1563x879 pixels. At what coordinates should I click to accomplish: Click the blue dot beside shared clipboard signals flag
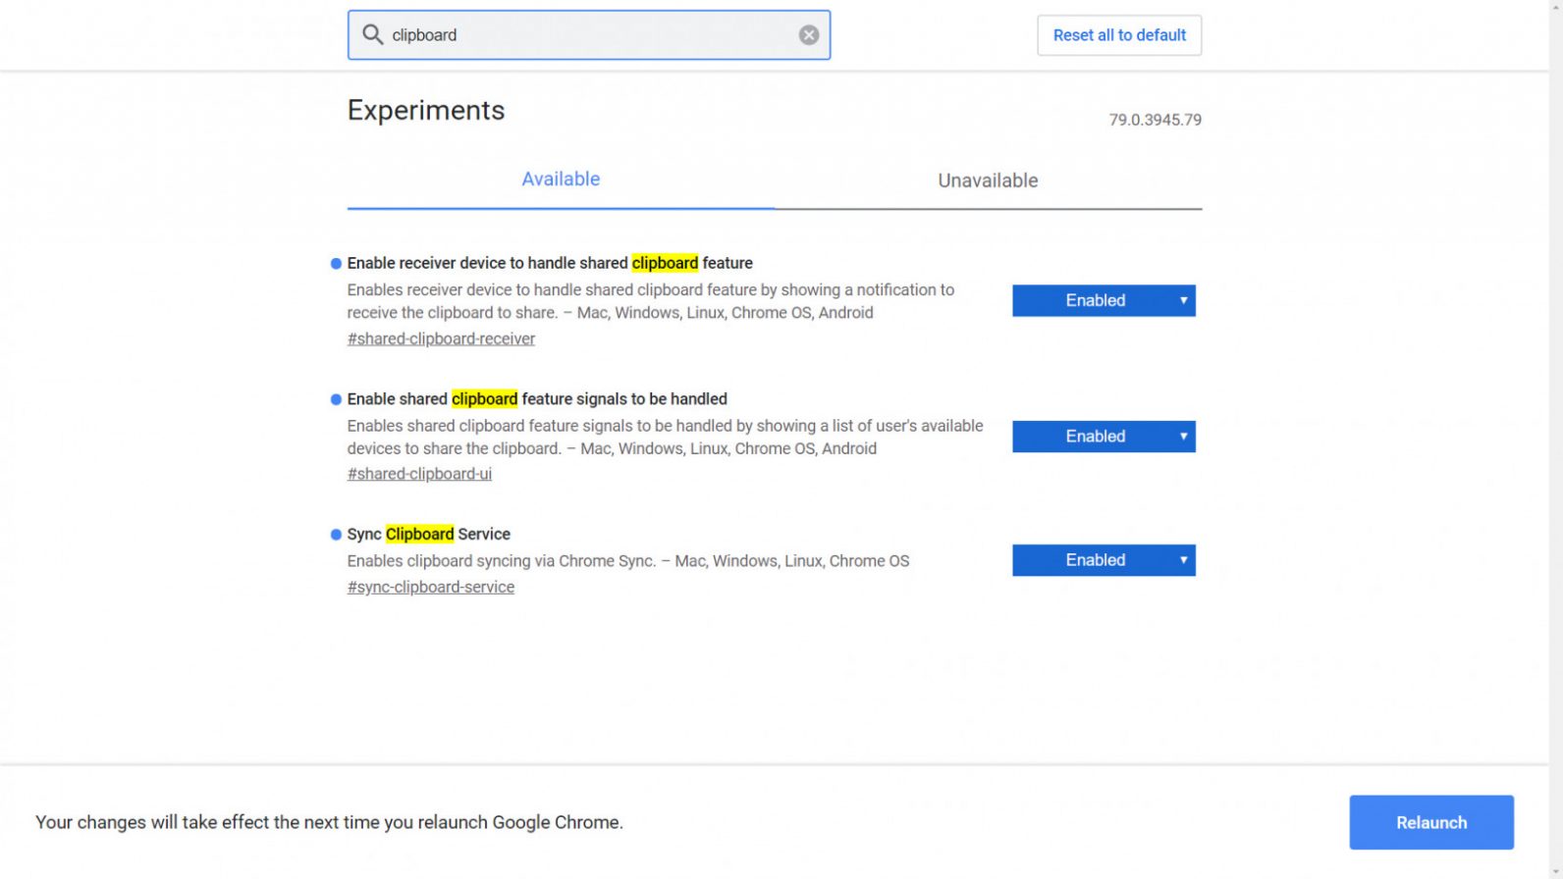click(334, 398)
